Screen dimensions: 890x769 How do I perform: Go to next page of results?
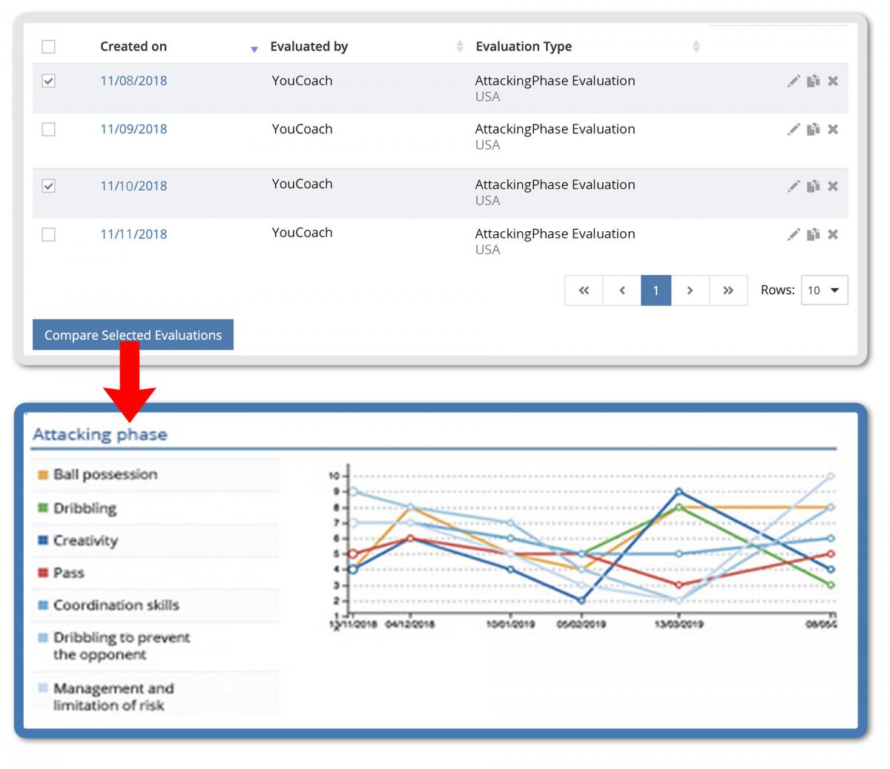tap(690, 290)
